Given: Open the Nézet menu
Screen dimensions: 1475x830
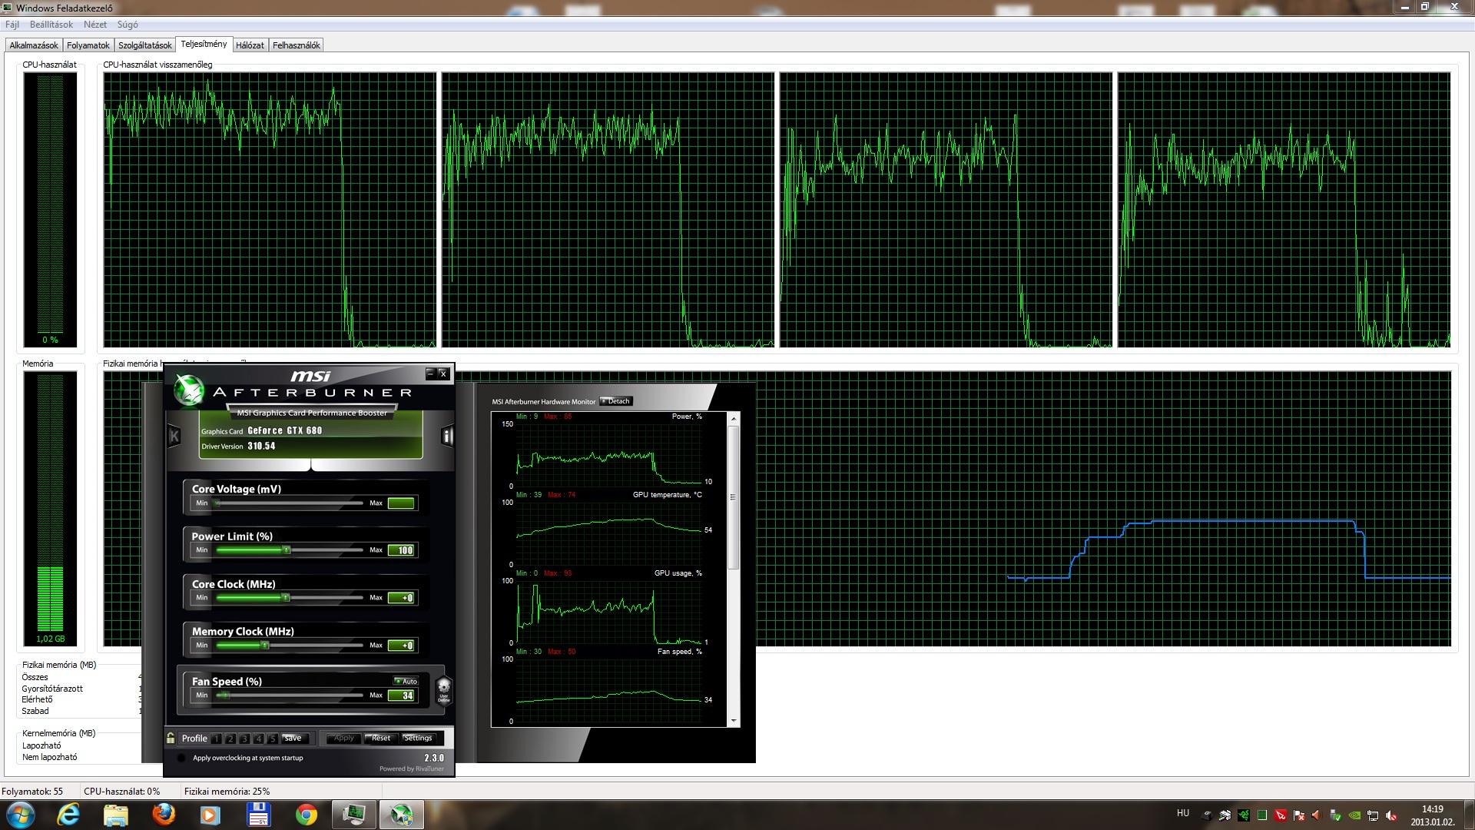Looking at the screenshot, I should (95, 25).
